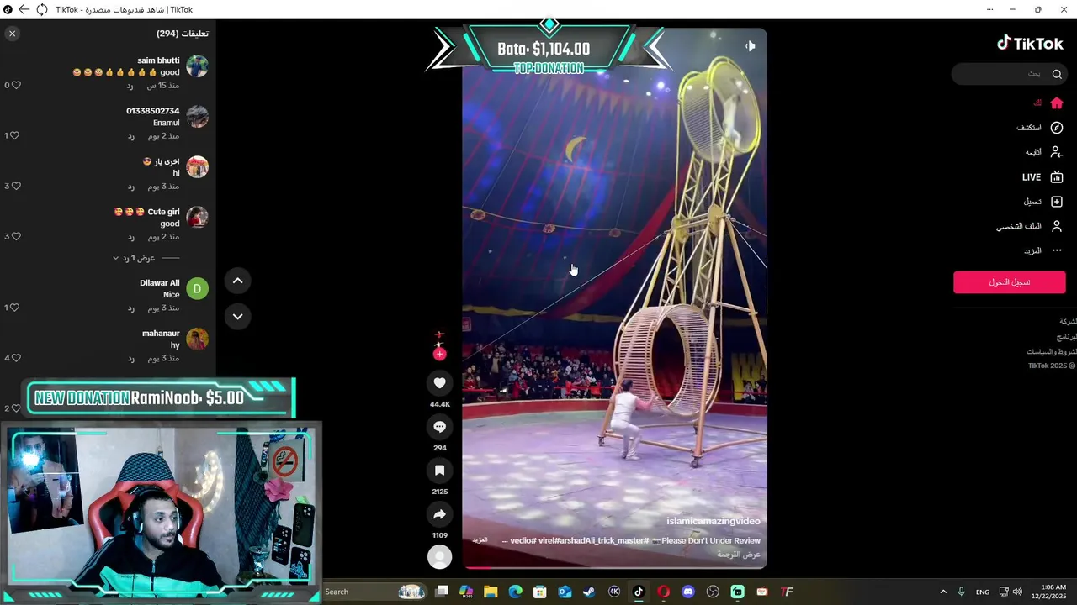Reply to Dilawar Ali's comment
The height and width of the screenshot is (605, 1077).
coord(130,308)
